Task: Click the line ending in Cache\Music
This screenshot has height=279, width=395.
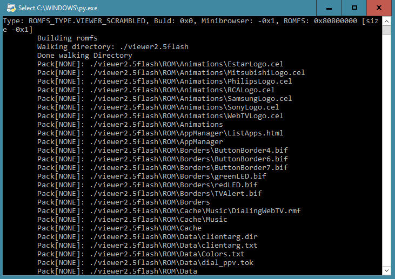Action: click(x=132, y=220)
